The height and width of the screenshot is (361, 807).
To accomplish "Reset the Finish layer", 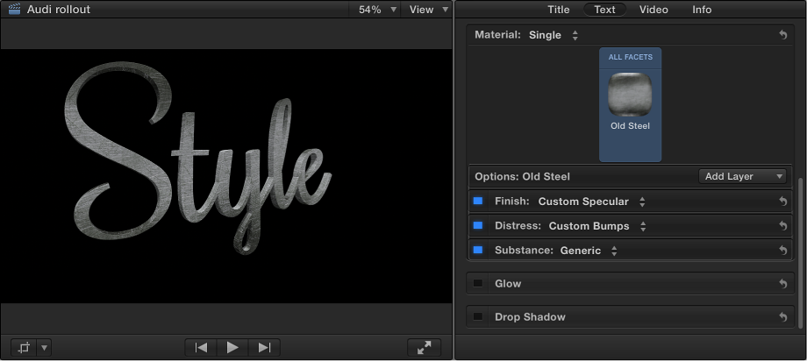I will coord(782,202).
